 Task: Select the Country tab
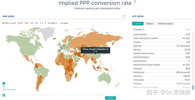tap(138, 23)
